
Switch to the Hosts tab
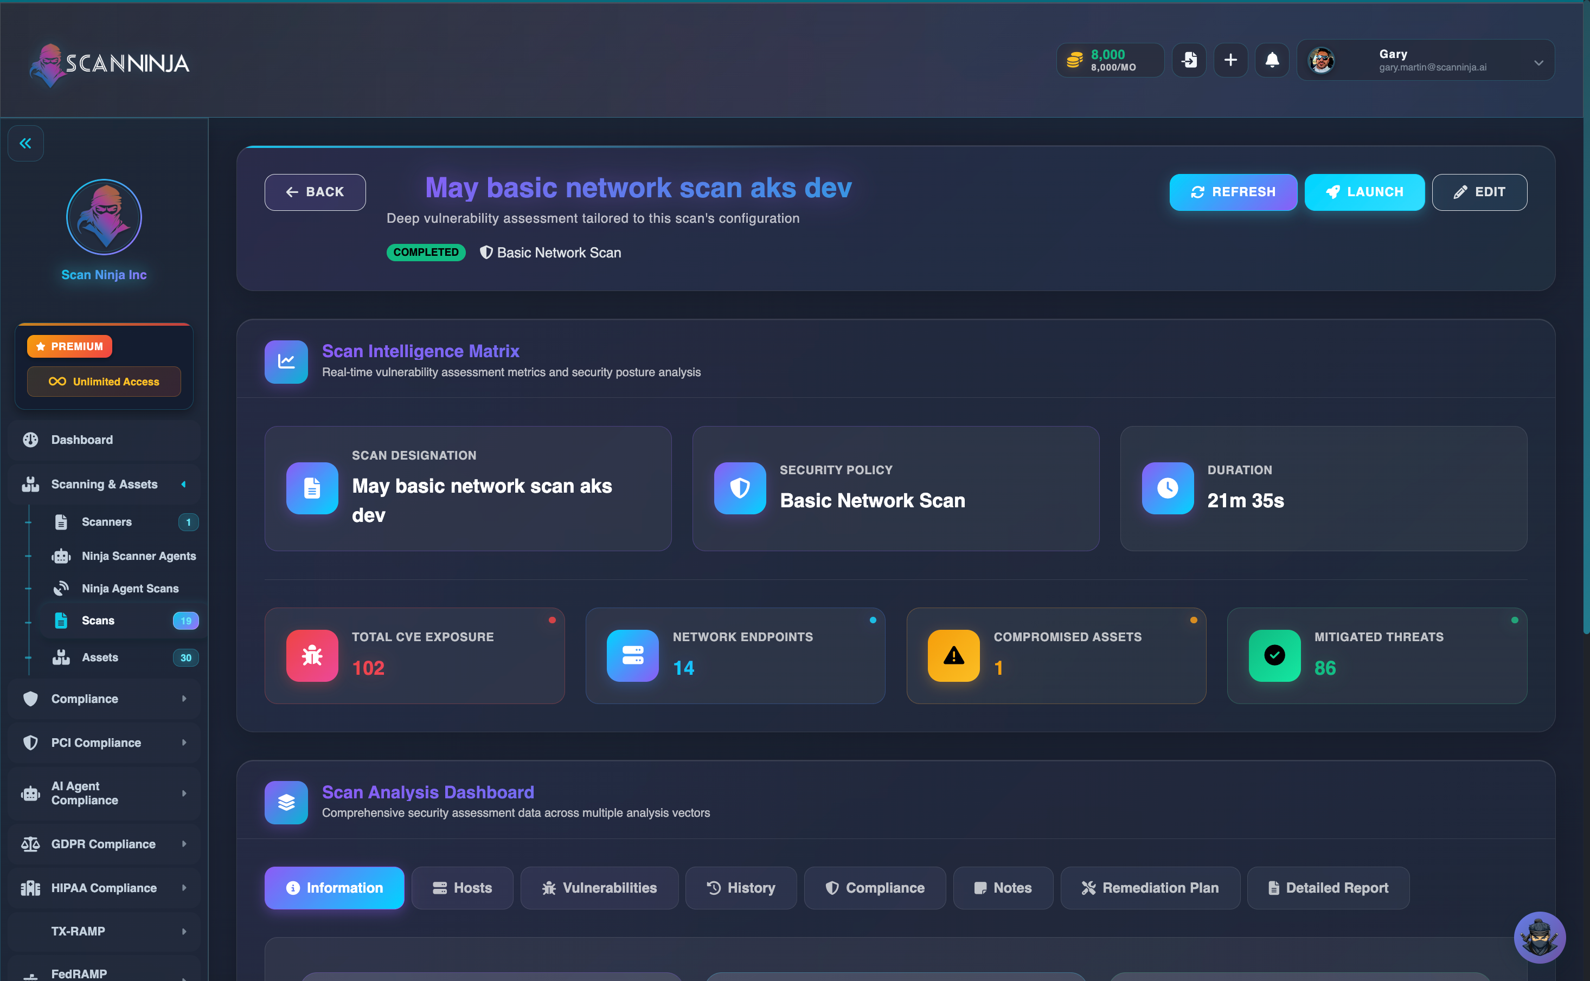click(462, 888)
